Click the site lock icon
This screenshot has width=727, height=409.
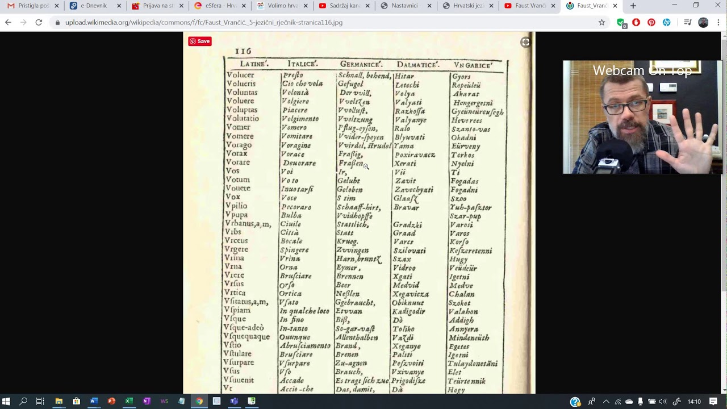click(57, 23)
